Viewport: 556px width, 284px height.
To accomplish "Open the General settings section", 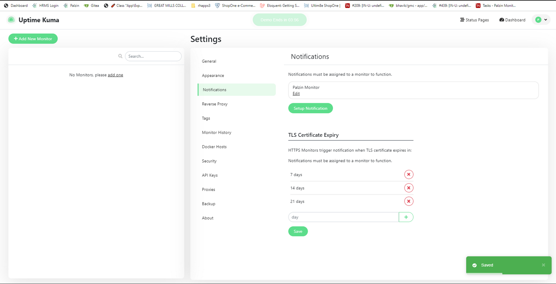I will coord(237,61).
